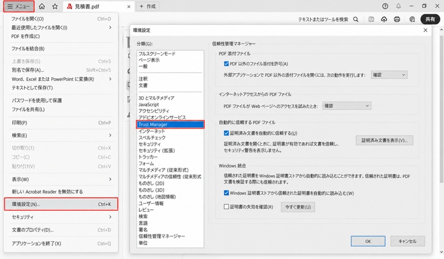Image resolution: width=444 pixels, height=259 pixels.
Task: Choose アプリケーションを終了(X) menu item
Action: (x=61, y=243)
